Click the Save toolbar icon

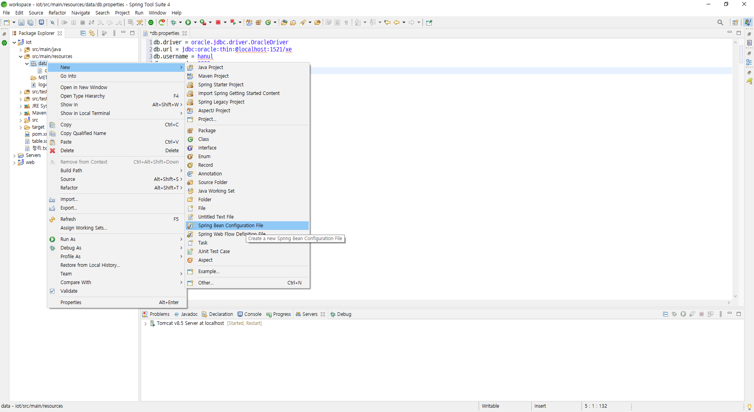click(x=21, y=22)
